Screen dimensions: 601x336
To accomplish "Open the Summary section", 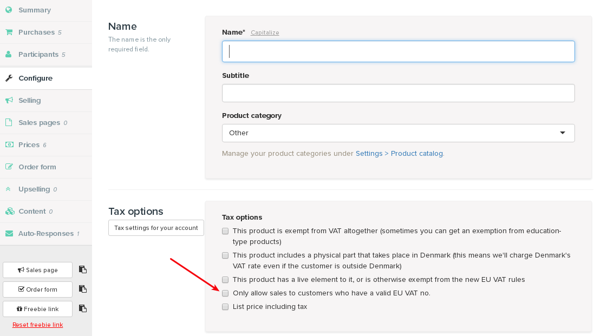I will 46,10.
